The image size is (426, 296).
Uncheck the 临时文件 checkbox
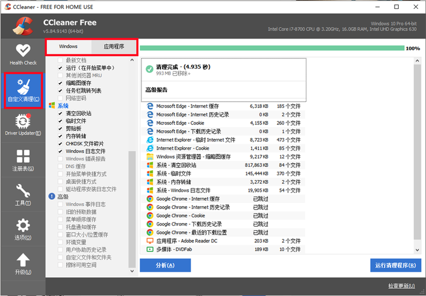click(x=60, y=121)
